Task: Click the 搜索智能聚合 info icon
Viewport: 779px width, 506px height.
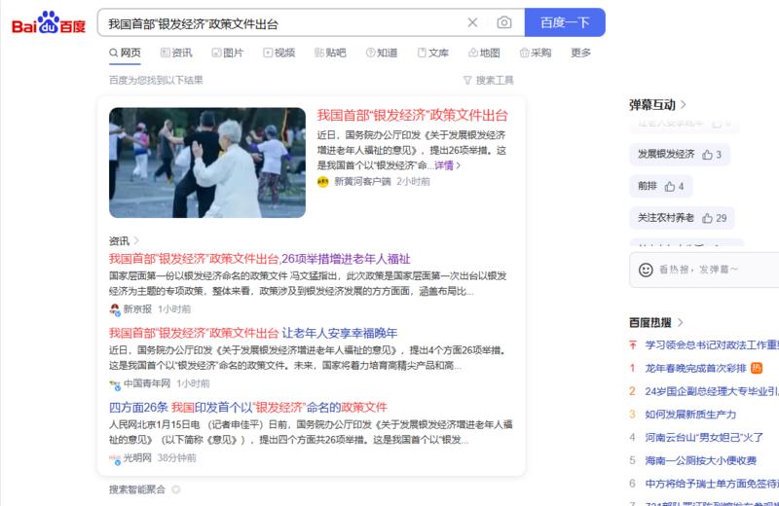Action: click(x=175, y=489)
